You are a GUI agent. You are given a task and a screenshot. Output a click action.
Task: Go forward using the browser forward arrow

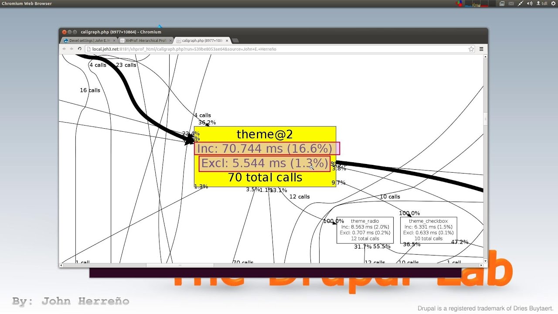click(x=71, y=49)
